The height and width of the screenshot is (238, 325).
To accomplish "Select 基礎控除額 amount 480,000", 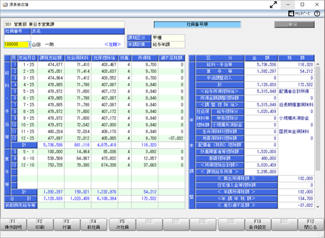I will 269,158.
